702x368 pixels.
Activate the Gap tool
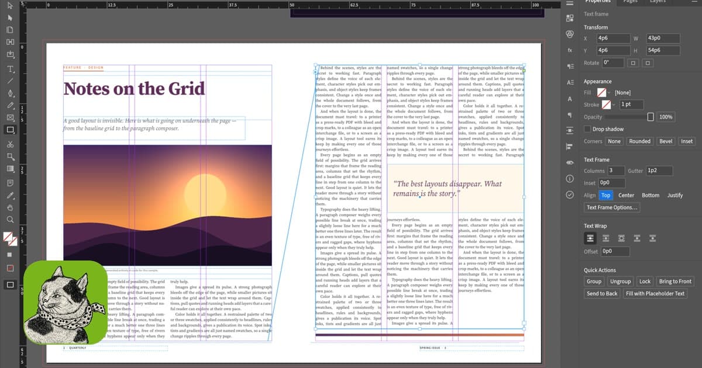[x=11, y=42]
